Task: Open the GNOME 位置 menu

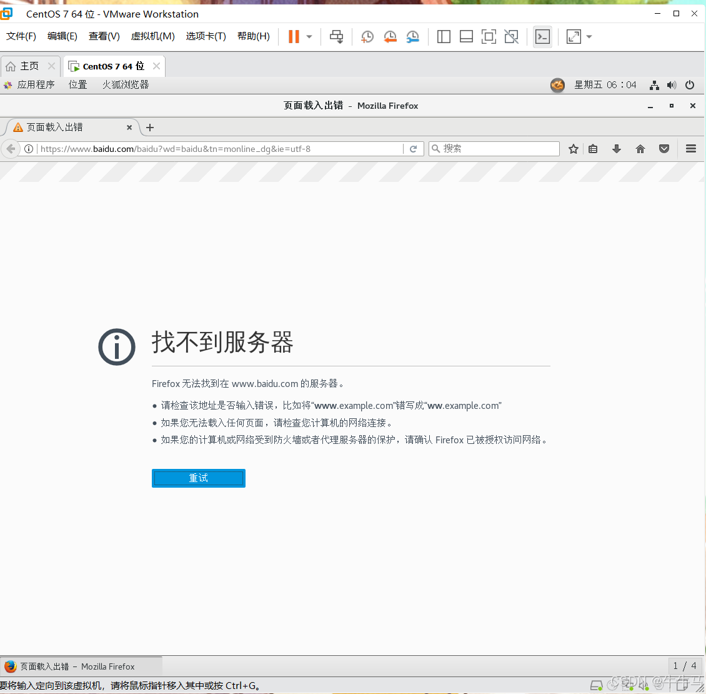Action: [x=78, y=85]
